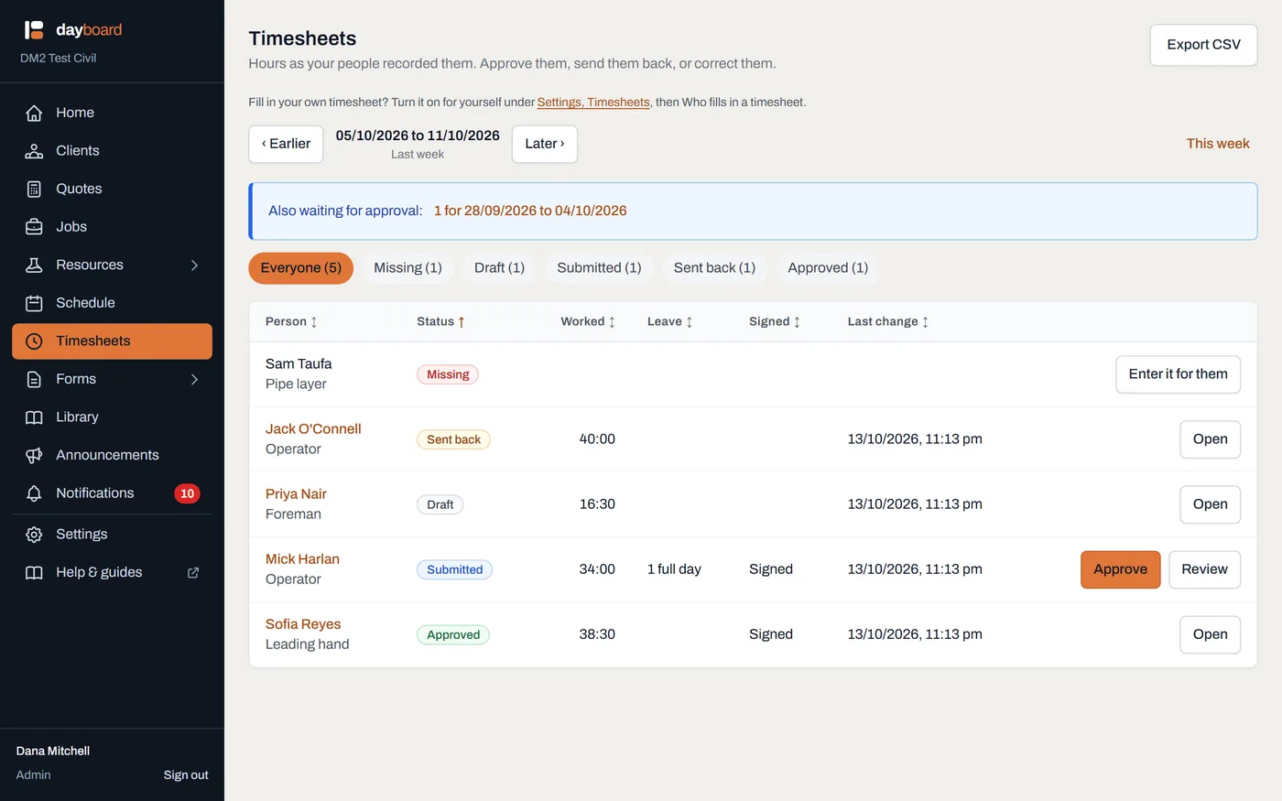1282x801 pixels.
Task: Click the Quotes calculator icon
Action: [x=34, y=189]
